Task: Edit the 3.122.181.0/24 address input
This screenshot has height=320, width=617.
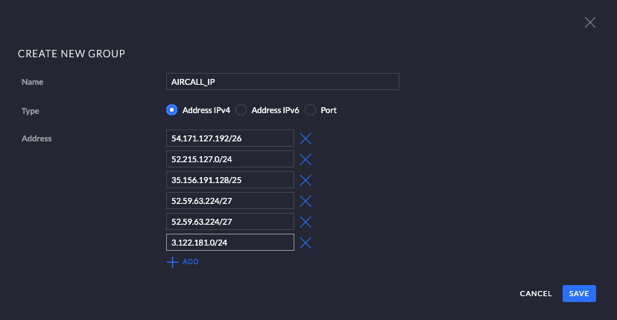Action: point(230,243)
